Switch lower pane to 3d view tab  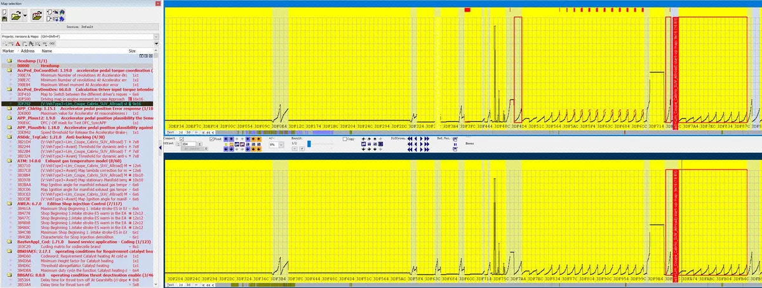pyautogui.click(x=189, y=285)
